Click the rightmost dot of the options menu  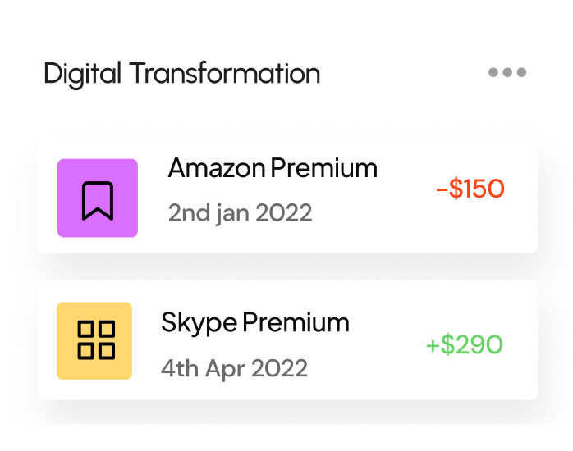[520, 73]
